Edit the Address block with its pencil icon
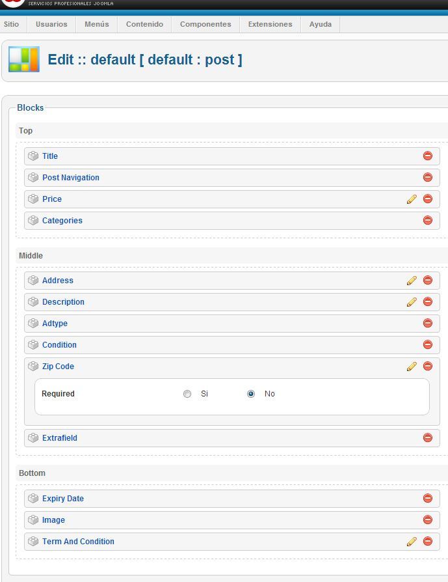This screenshot has width=448, height=582. pos(412,281)
